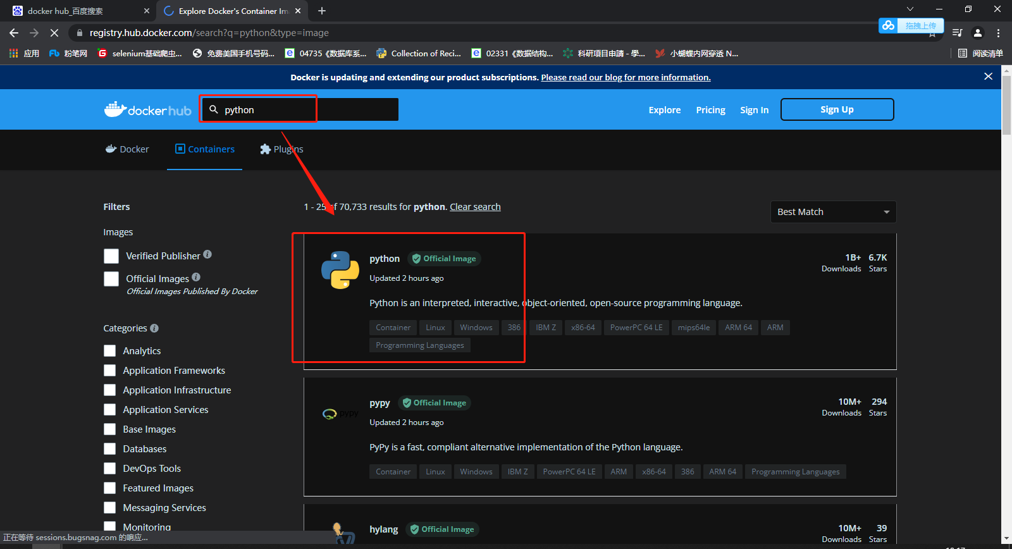Enable the Official Images filter
The width and height of the screenshot is (1012, 549).
(111, 279)
